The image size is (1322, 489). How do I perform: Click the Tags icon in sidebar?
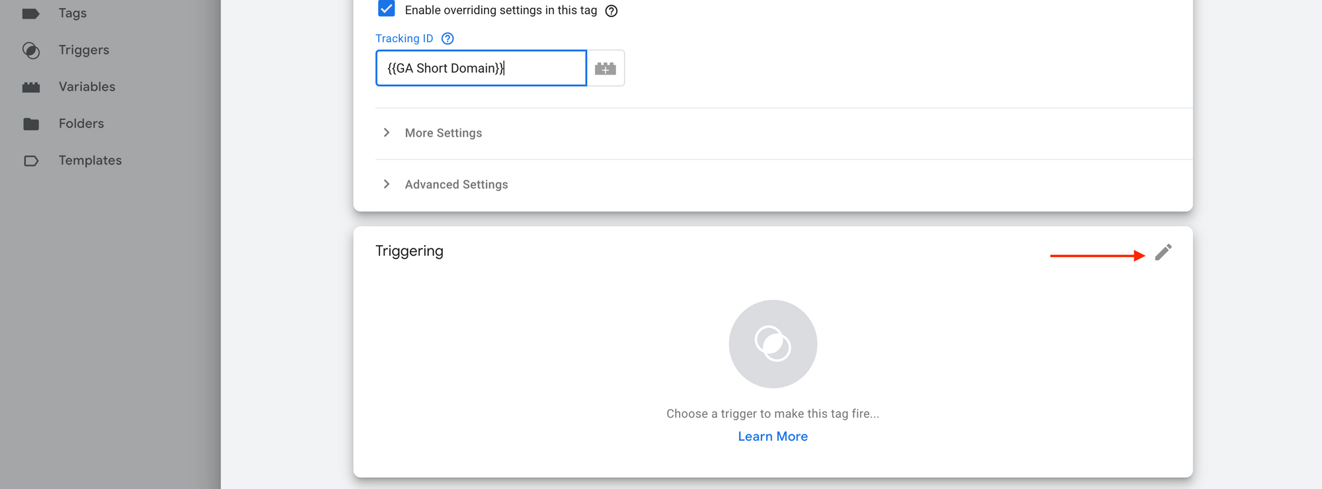pos(30,13)
